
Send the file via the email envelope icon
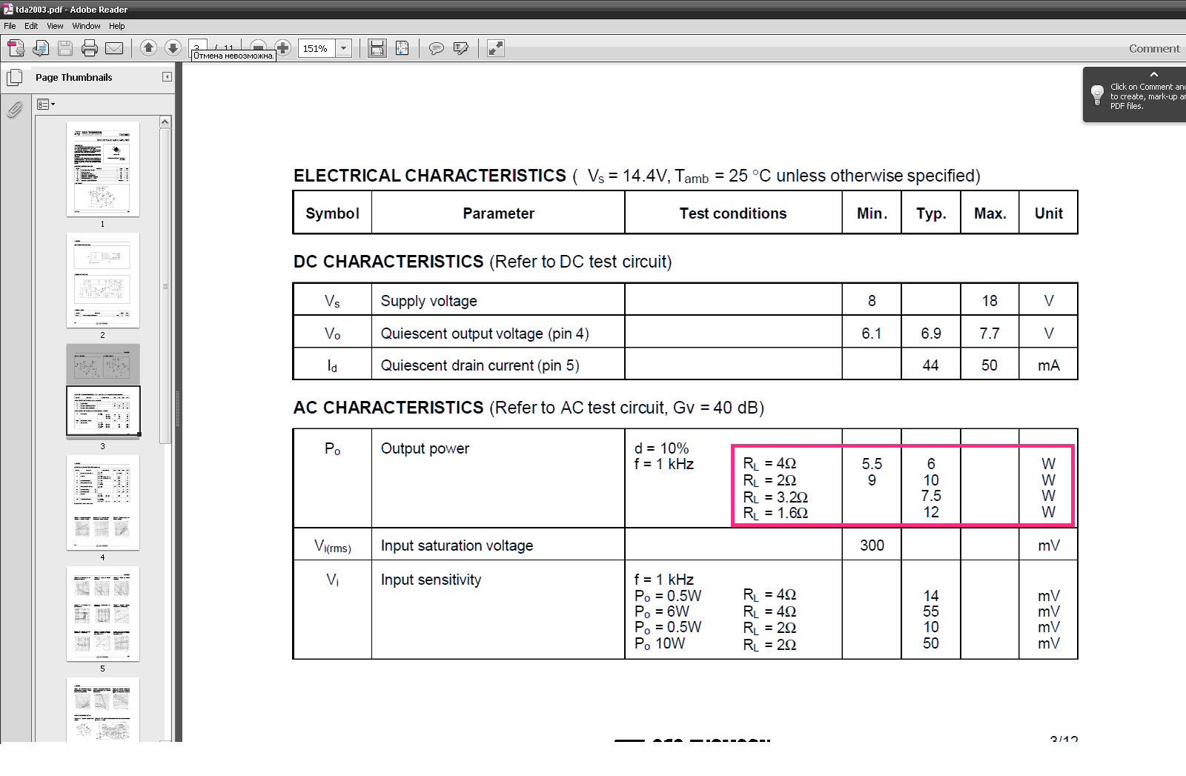click(x=114, y=49)
